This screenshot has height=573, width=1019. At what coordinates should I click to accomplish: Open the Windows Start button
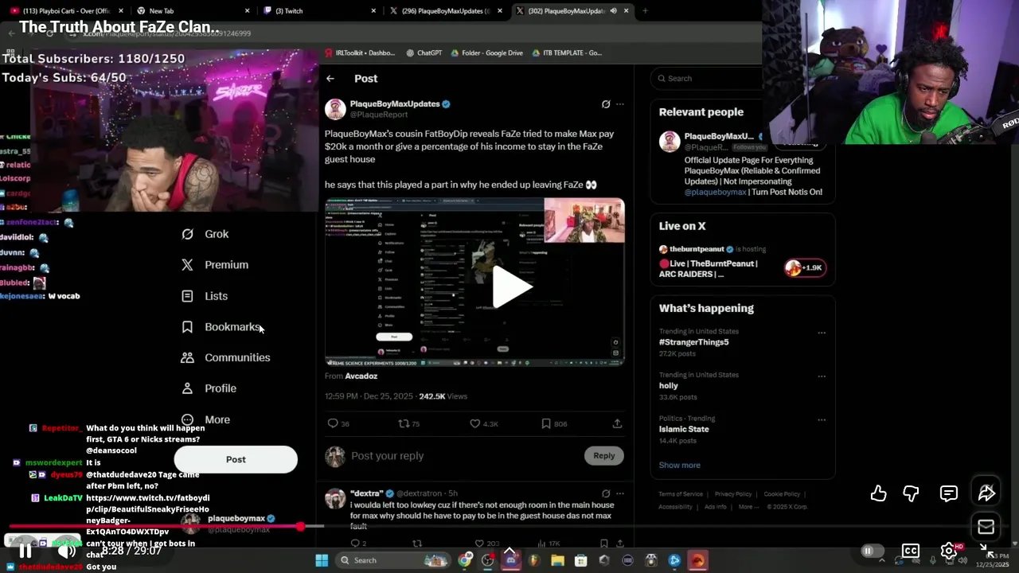[x=322, y=560]
